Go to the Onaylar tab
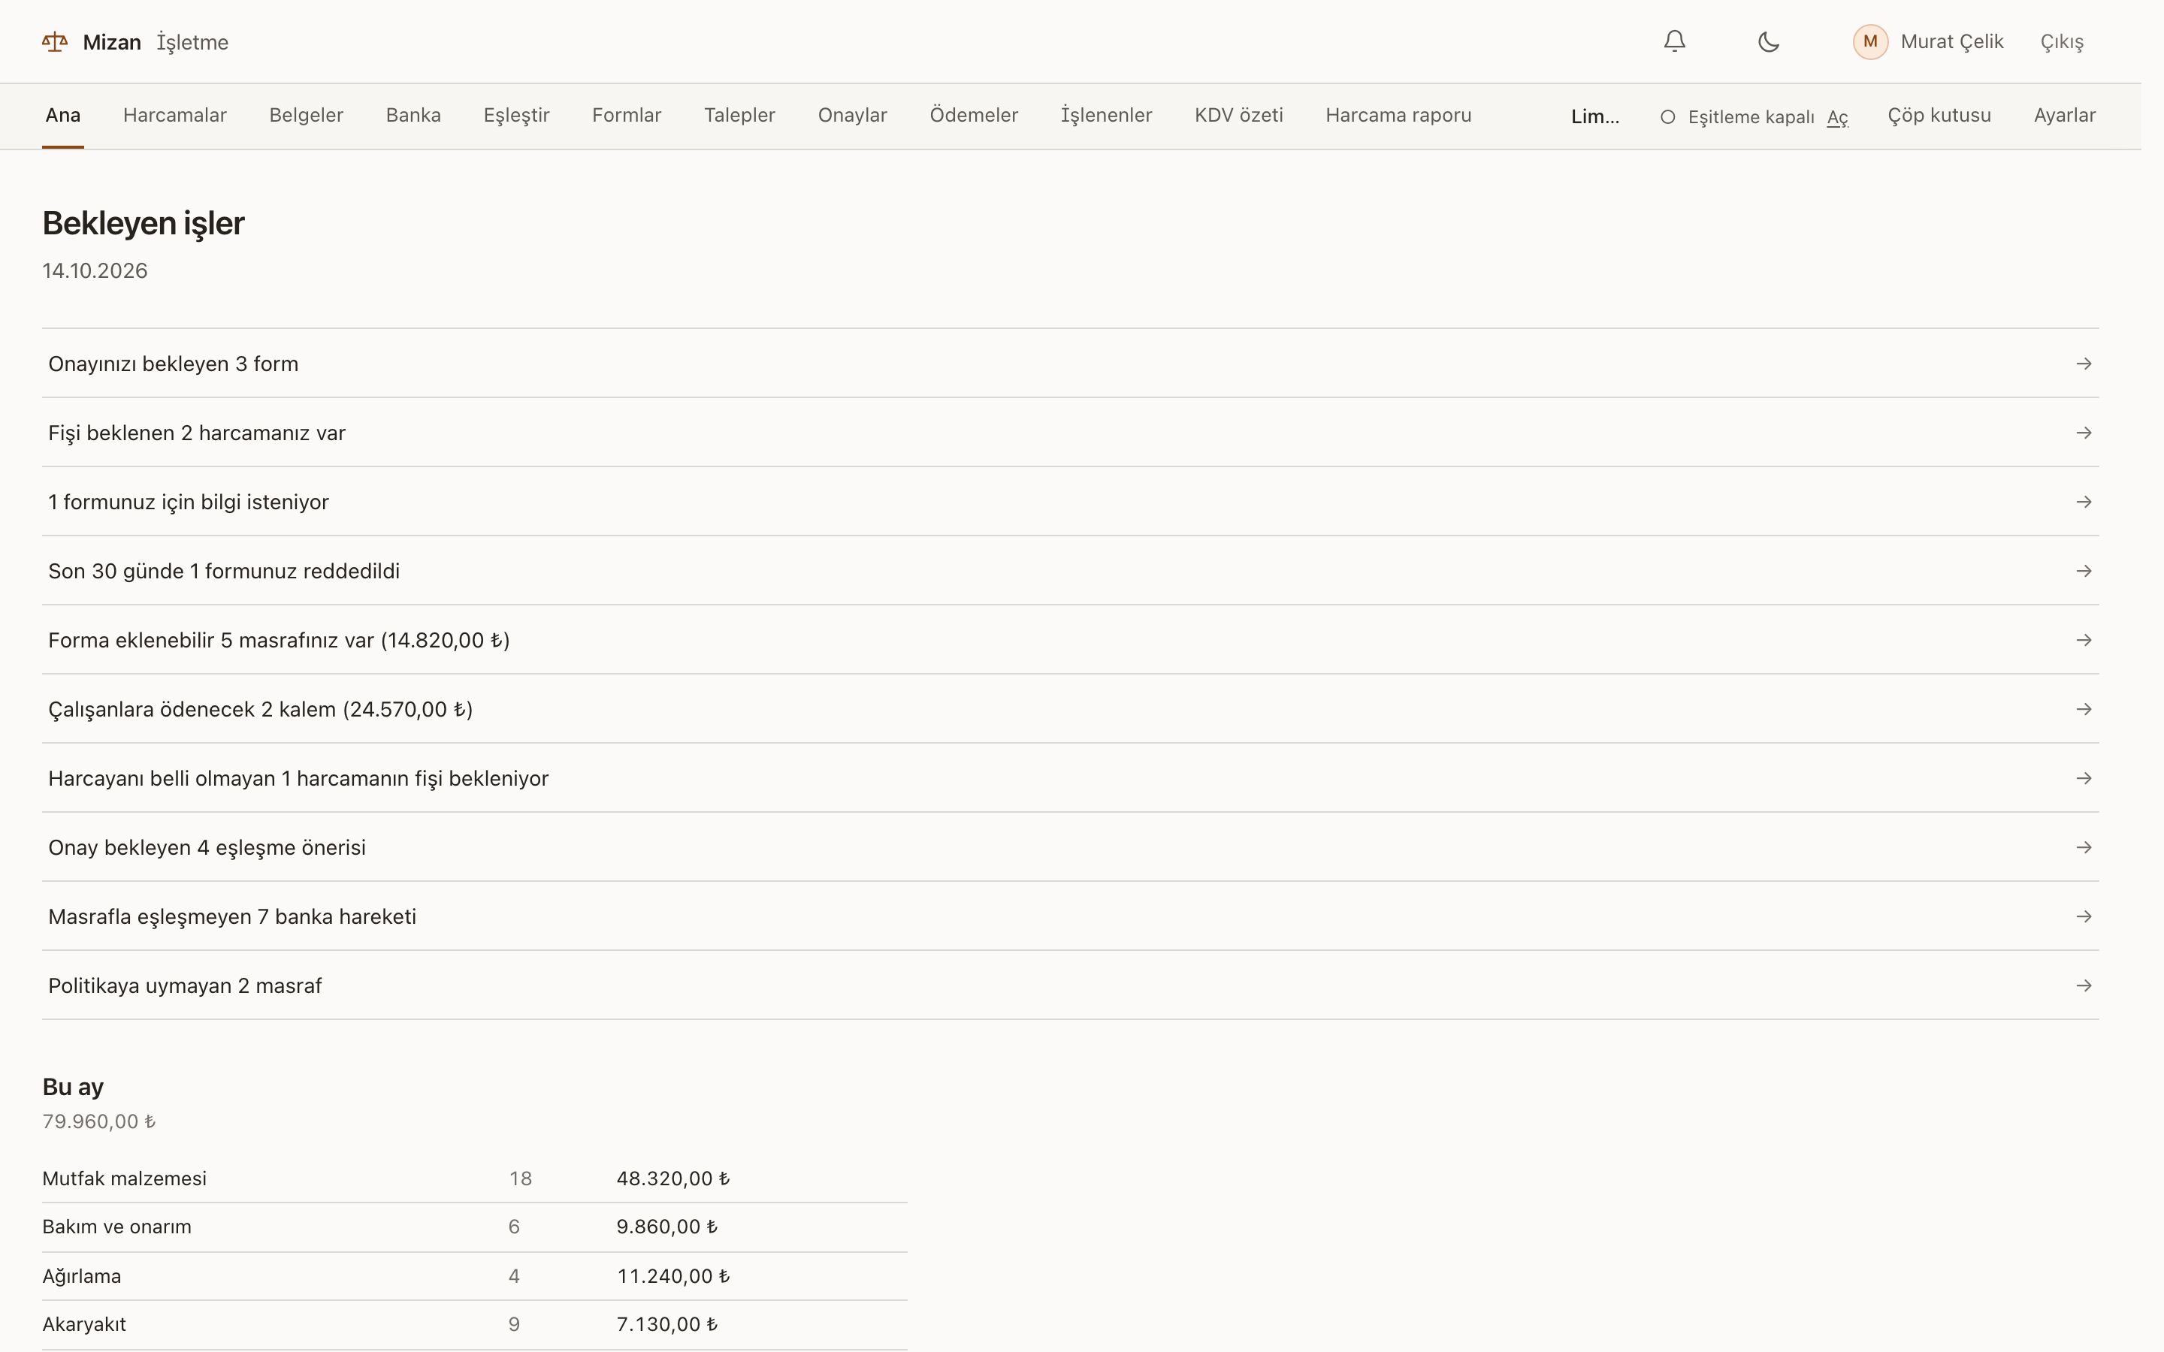Image resolution: width=2164 pixels, height=1352 pixels. pos(852,116)
